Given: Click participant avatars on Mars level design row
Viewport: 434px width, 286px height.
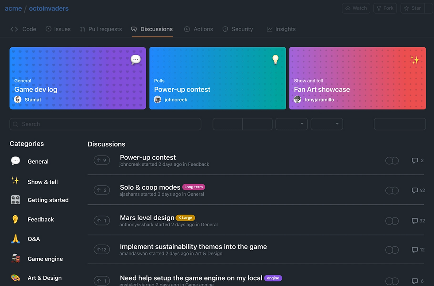Looking at the screenshot, I should point(392,221).
